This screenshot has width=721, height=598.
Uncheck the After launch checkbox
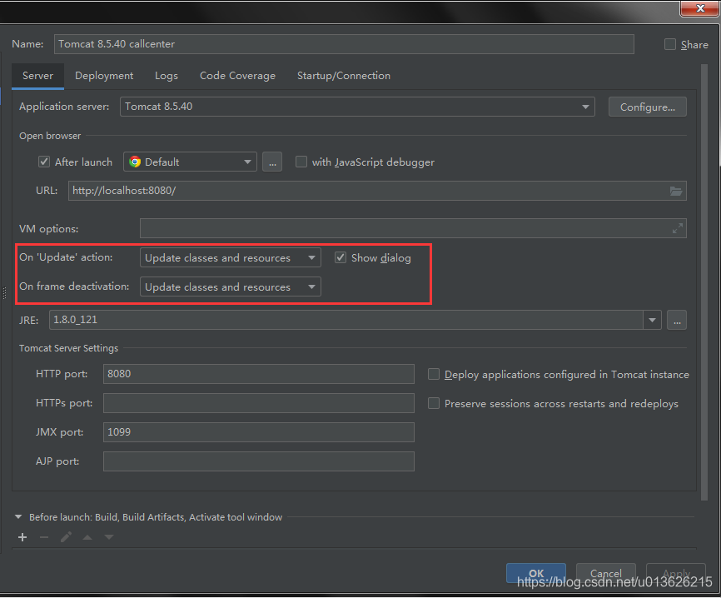(43, 162)
